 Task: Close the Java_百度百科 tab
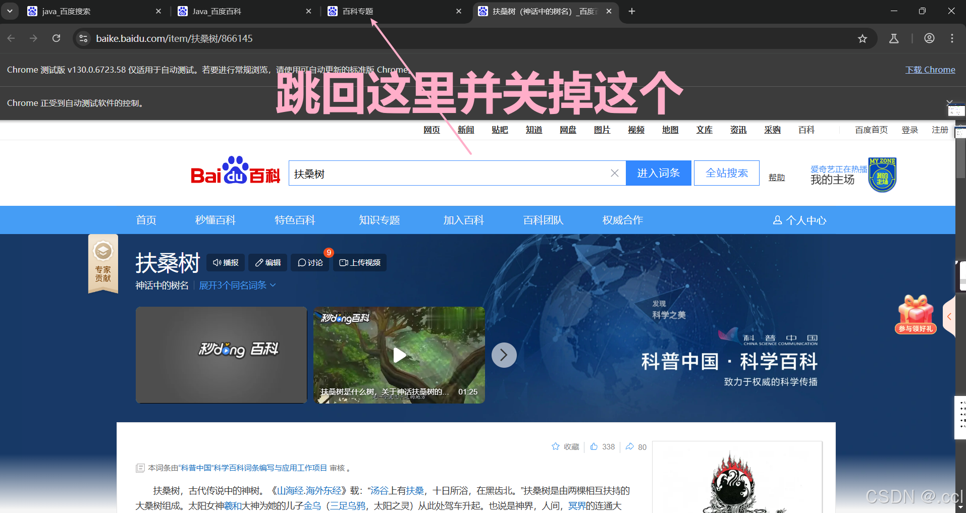[x=308, y=11]
